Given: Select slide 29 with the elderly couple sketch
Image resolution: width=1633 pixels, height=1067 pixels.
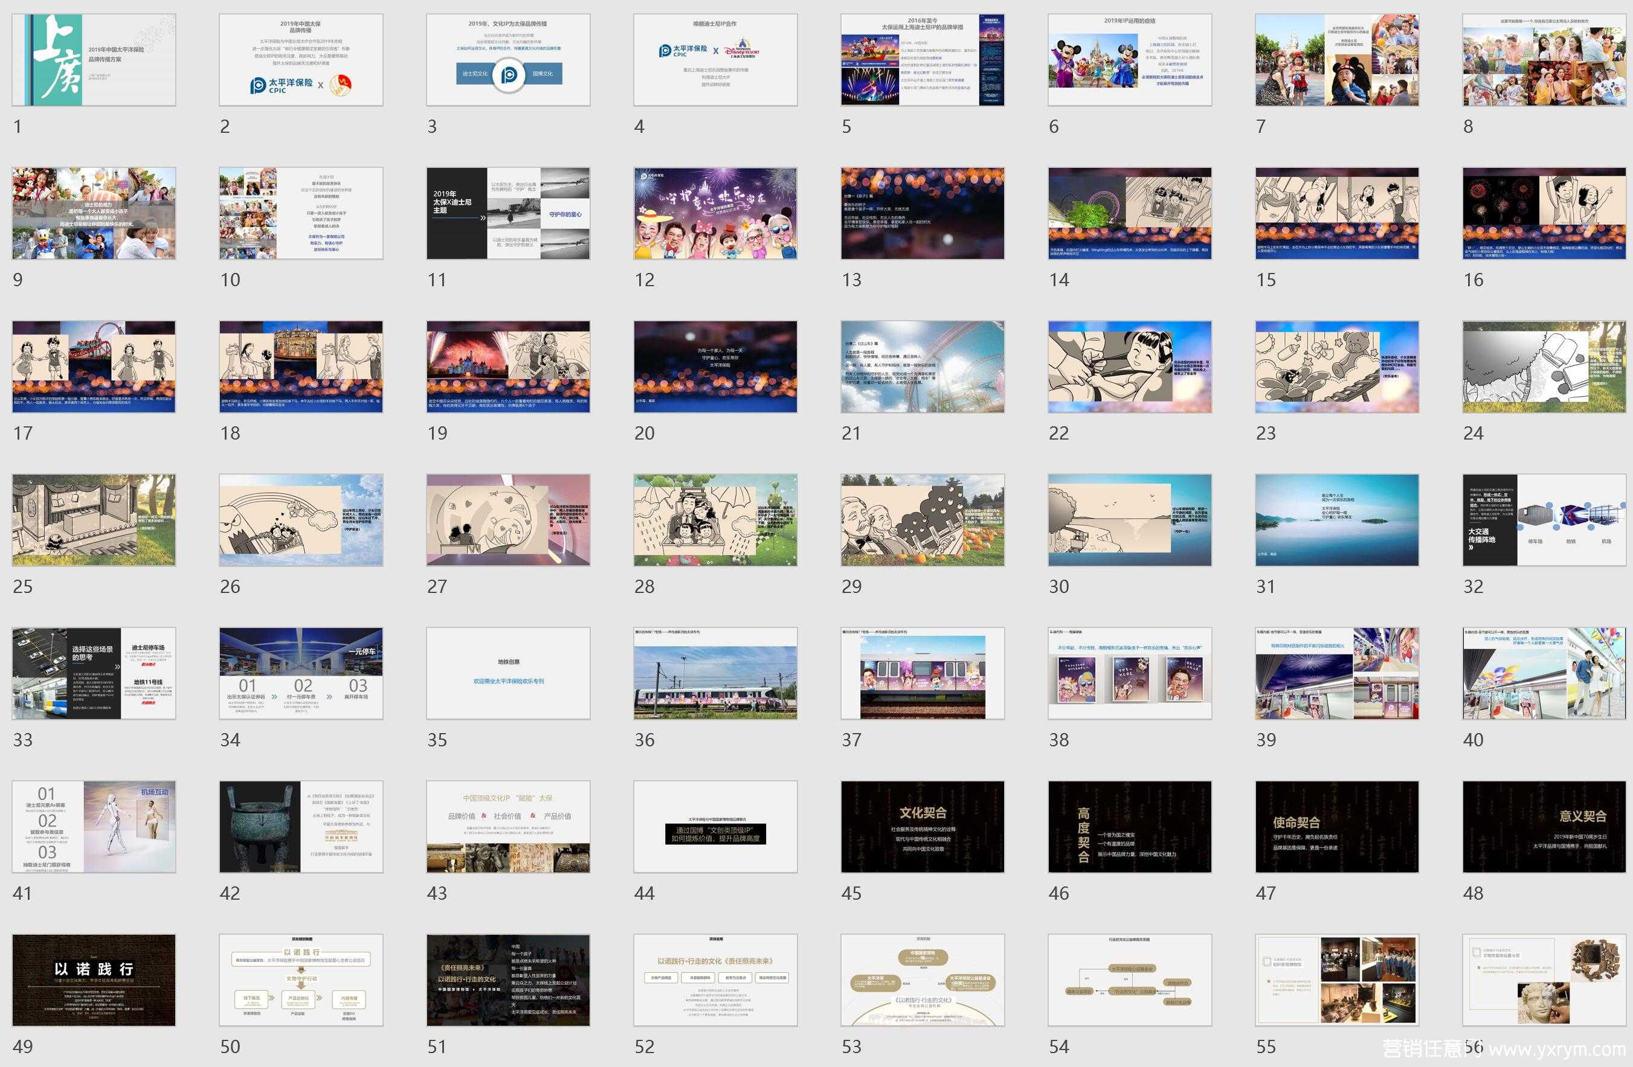Looking at the screenshot, I should click(x=923, y=521).
